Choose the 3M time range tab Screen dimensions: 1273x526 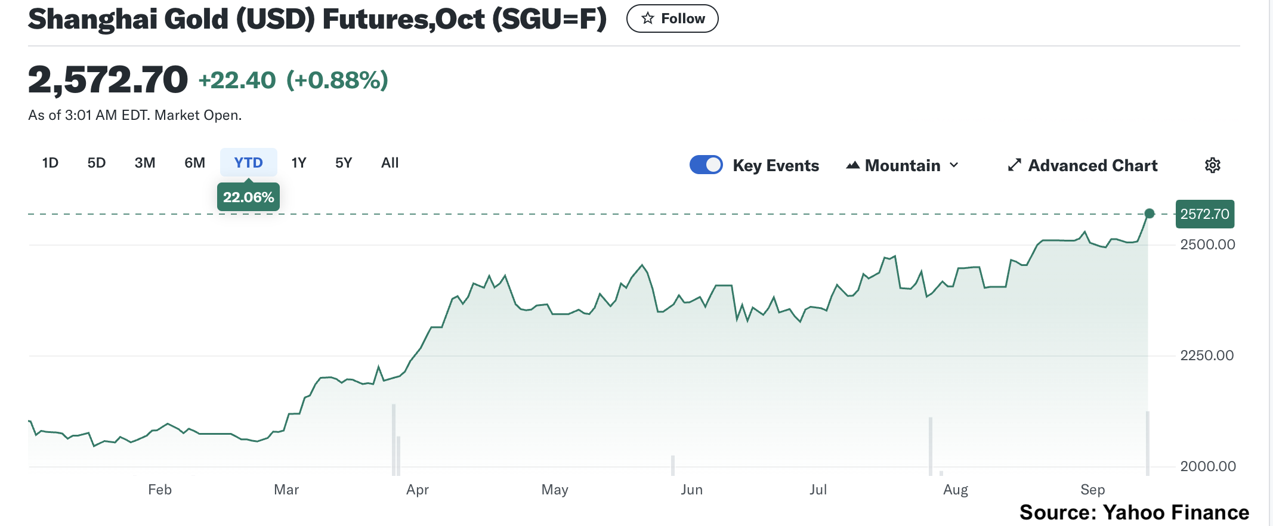tap(145, 163)
